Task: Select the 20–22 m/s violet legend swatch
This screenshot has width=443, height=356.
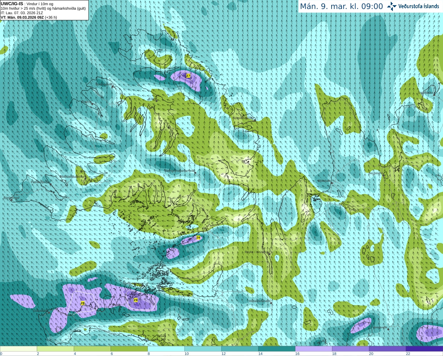Action: click(388, 349)
